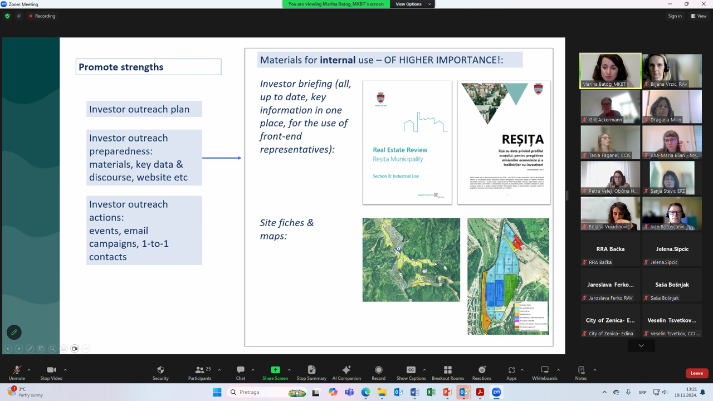Leave the meeting

click(x=696, y=373)
